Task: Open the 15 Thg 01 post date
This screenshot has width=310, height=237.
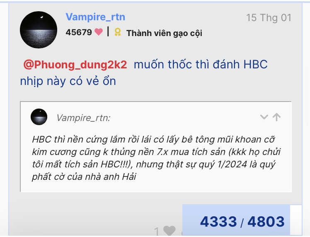Action: point(269,18)
